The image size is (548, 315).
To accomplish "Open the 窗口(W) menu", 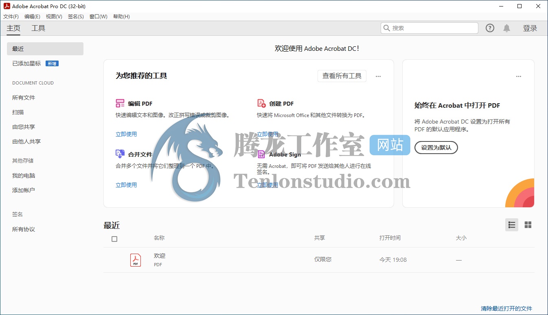I will click(98, 17).
